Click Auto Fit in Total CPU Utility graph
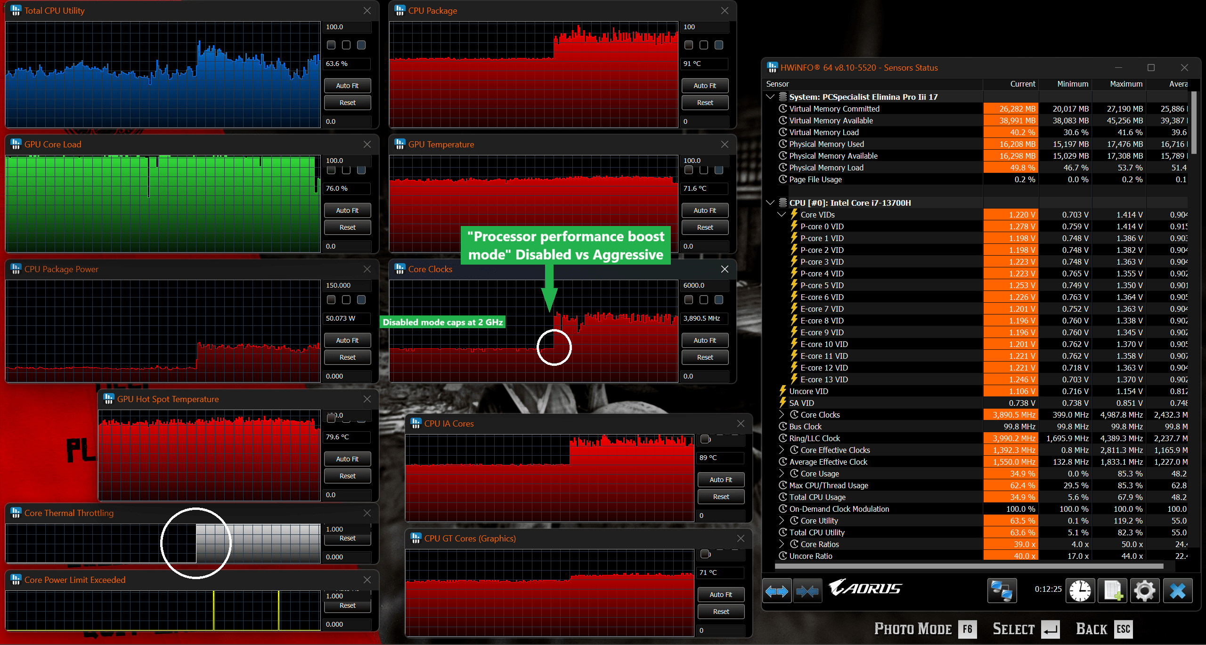Image resolution: width=1206 pixels, height=645 pixels. [x=347, y=86]
